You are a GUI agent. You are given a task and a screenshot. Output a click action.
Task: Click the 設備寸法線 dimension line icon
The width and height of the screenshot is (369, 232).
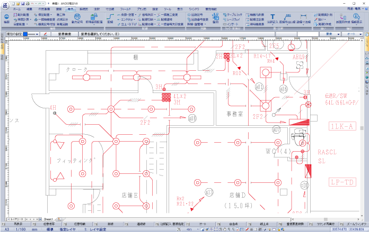[x=303, y=18]
